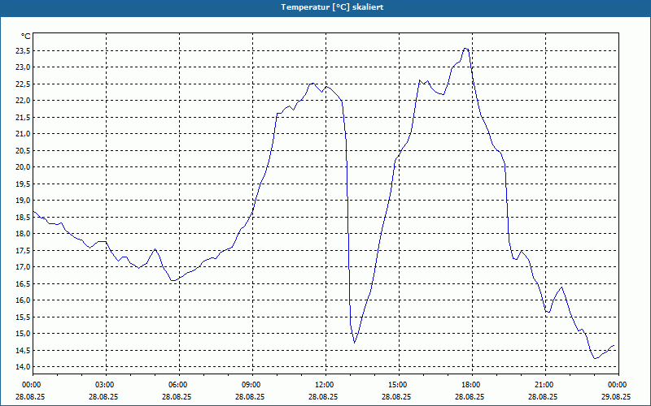The height and width of the screenshot is (406, 651).
Task: Click the 06:00 time axis label
Action: click(179, 385)
